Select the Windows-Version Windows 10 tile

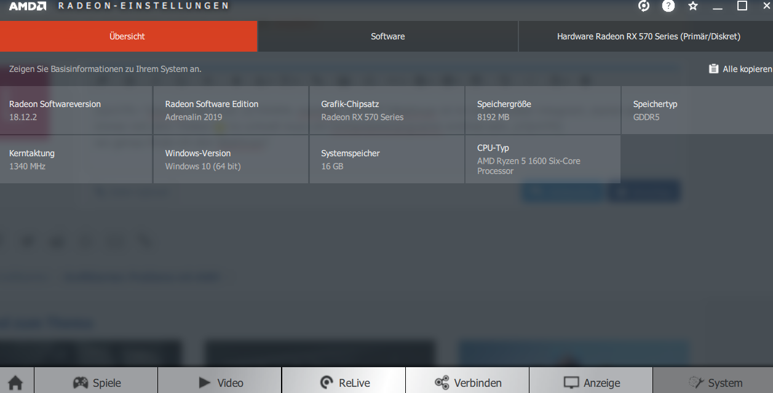pyautogui.click(x=231, y=159)
